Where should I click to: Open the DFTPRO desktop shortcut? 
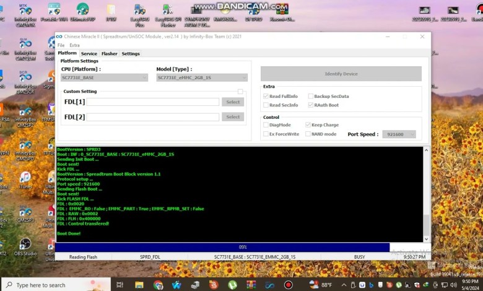(253, 13)
